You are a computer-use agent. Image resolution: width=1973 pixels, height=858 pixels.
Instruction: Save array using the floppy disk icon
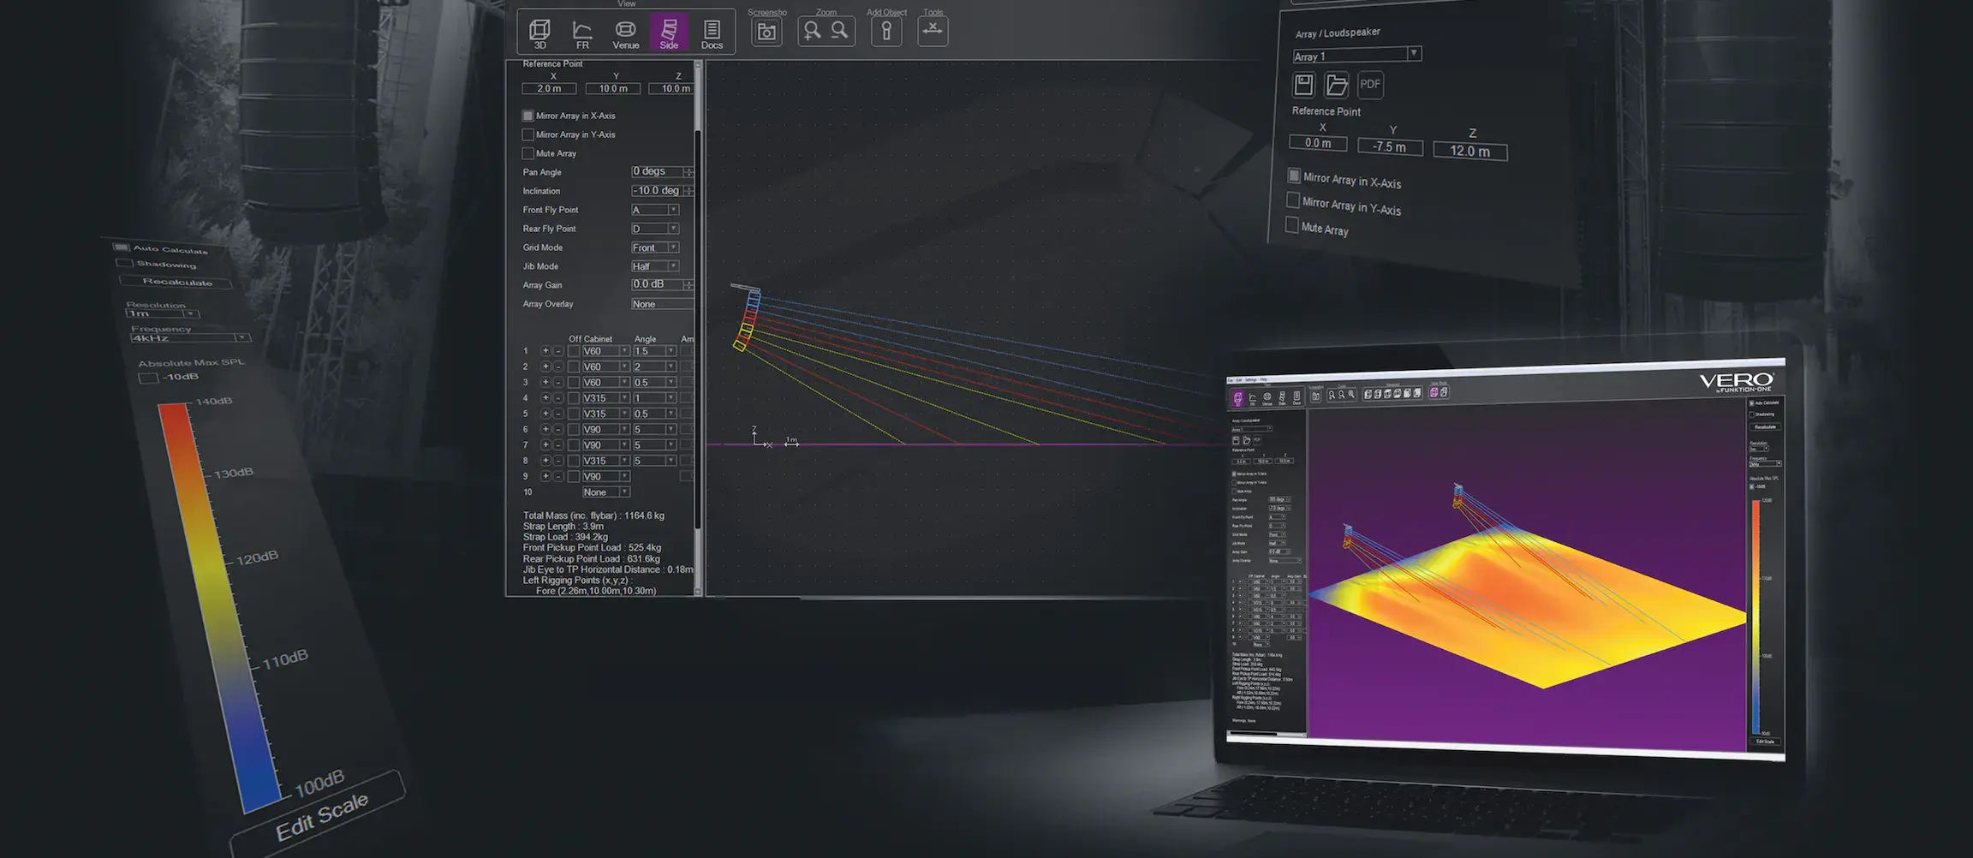point(1303,85)
